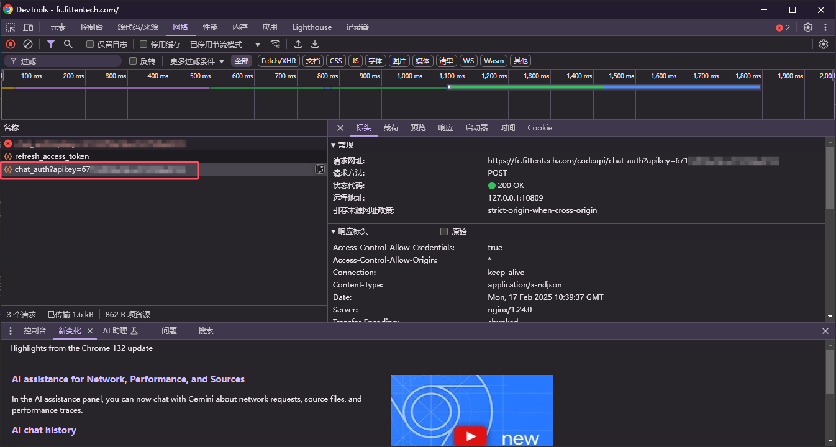Select the 图片 filter type

[x=399, y=61]
